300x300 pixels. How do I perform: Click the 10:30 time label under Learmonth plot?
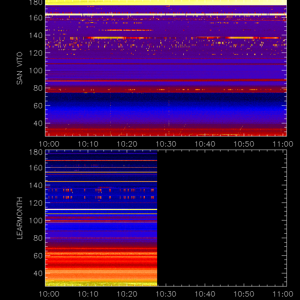point(166,294)
